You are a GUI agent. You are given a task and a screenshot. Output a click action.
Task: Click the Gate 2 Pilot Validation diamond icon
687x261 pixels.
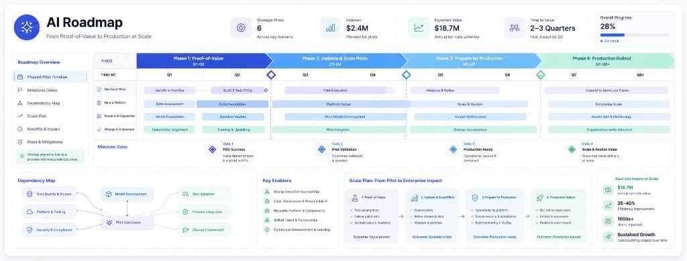coord(322,149)
